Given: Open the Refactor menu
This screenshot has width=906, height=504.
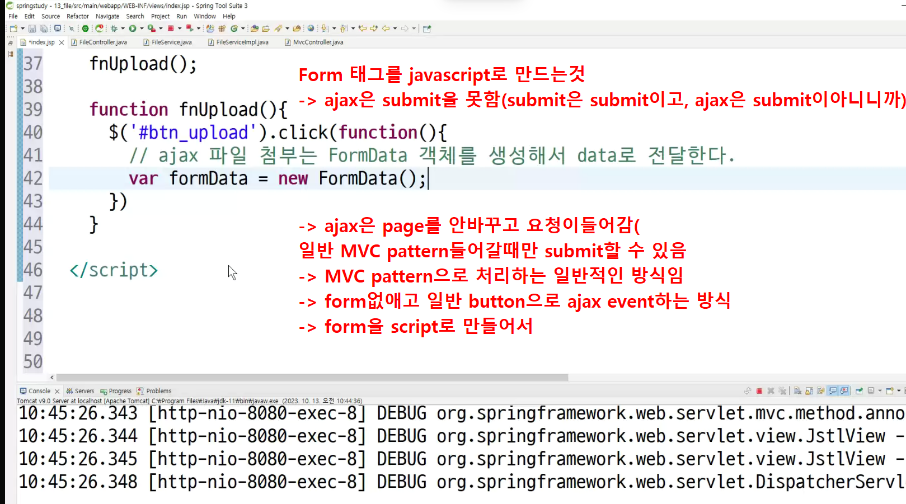Looking at the screenshot, I should [78, 16].
